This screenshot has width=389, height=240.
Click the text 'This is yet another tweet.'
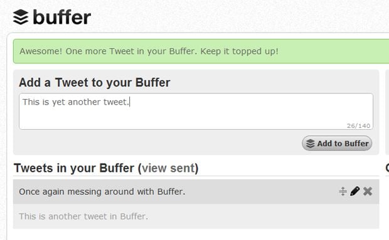[76, 102]
